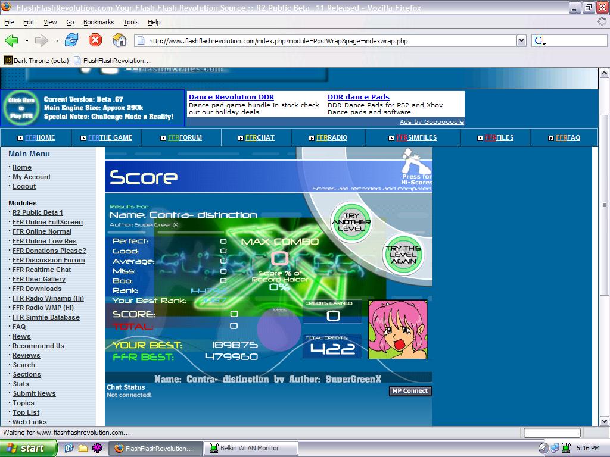Open FFRCHAT in the navigation bar
This screenshot has height=457, width=610.
coord(260,137)
